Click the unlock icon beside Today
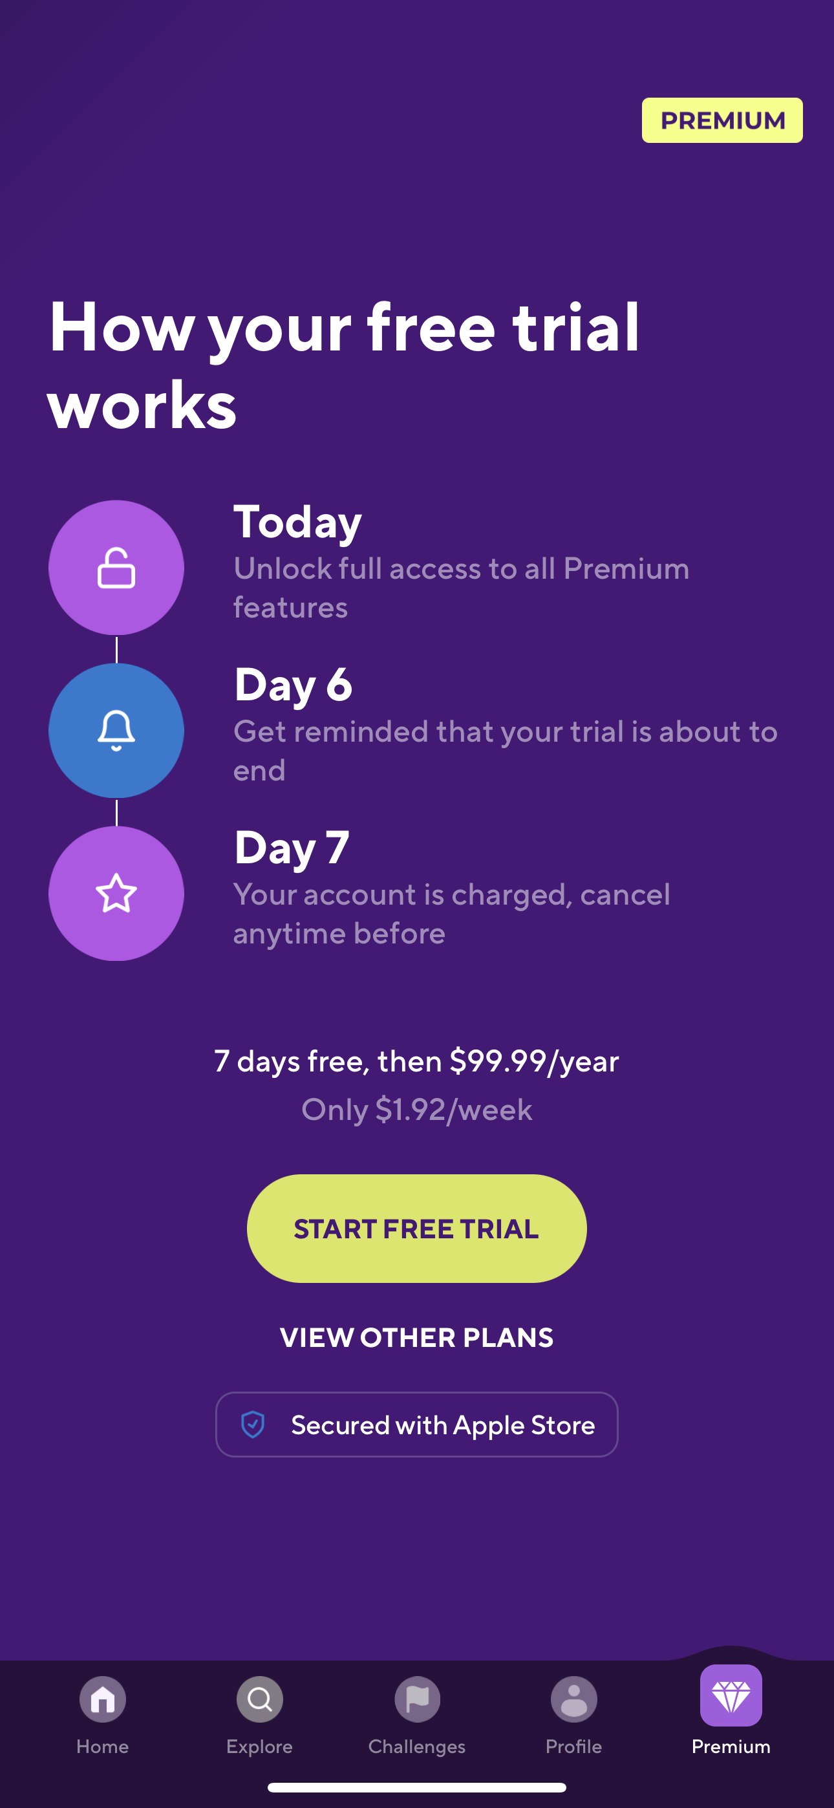 coord(116,568)
